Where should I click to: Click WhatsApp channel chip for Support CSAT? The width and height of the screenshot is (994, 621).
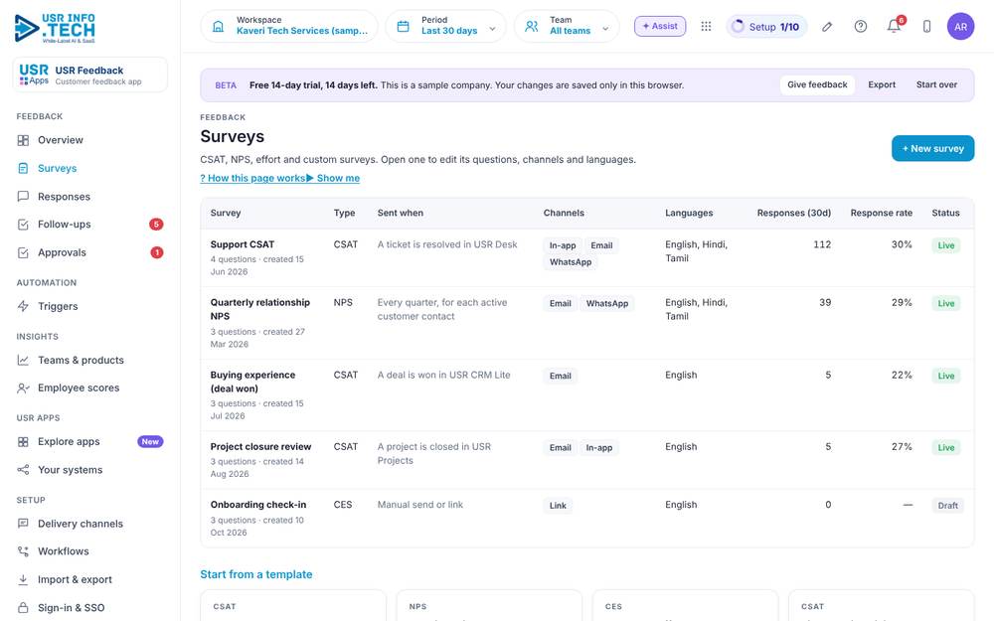pyautogui.click(x=571, y=262)
